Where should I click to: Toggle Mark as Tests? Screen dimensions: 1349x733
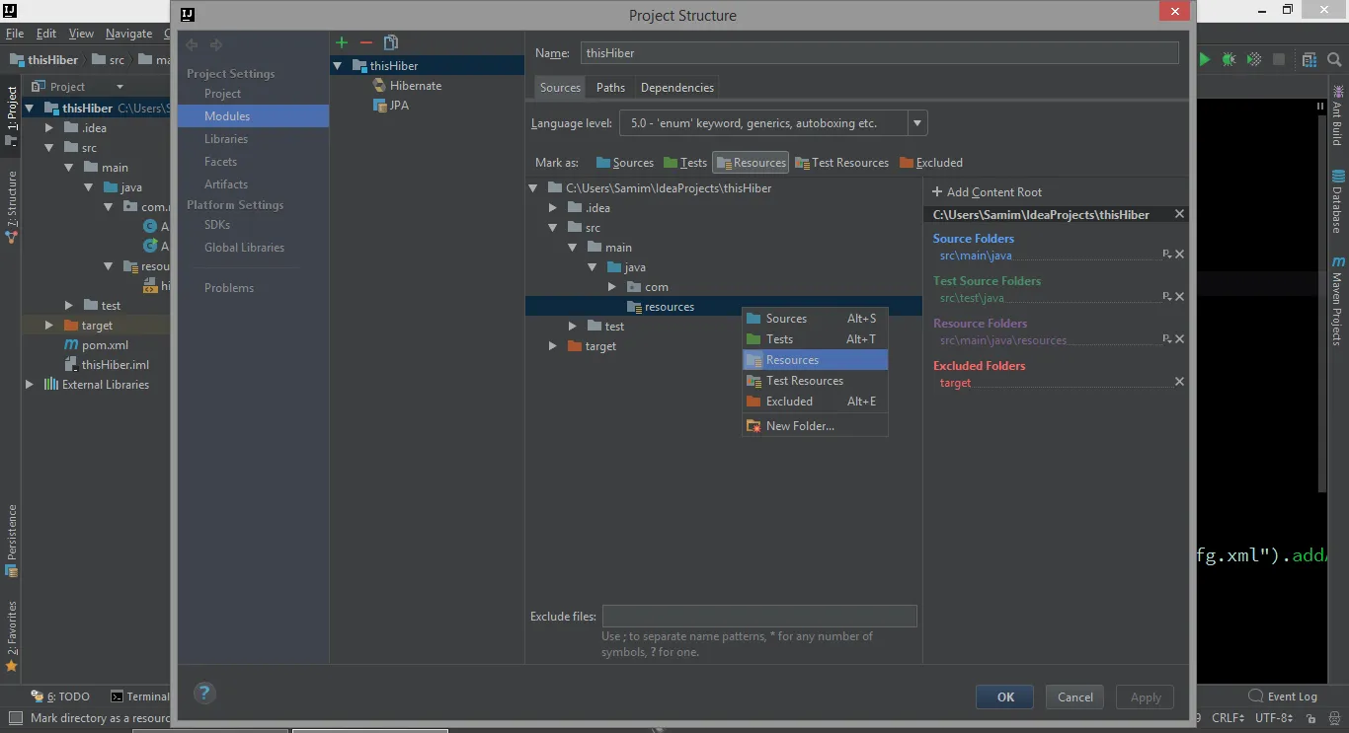pyautogui.click(x=685, y=163)
